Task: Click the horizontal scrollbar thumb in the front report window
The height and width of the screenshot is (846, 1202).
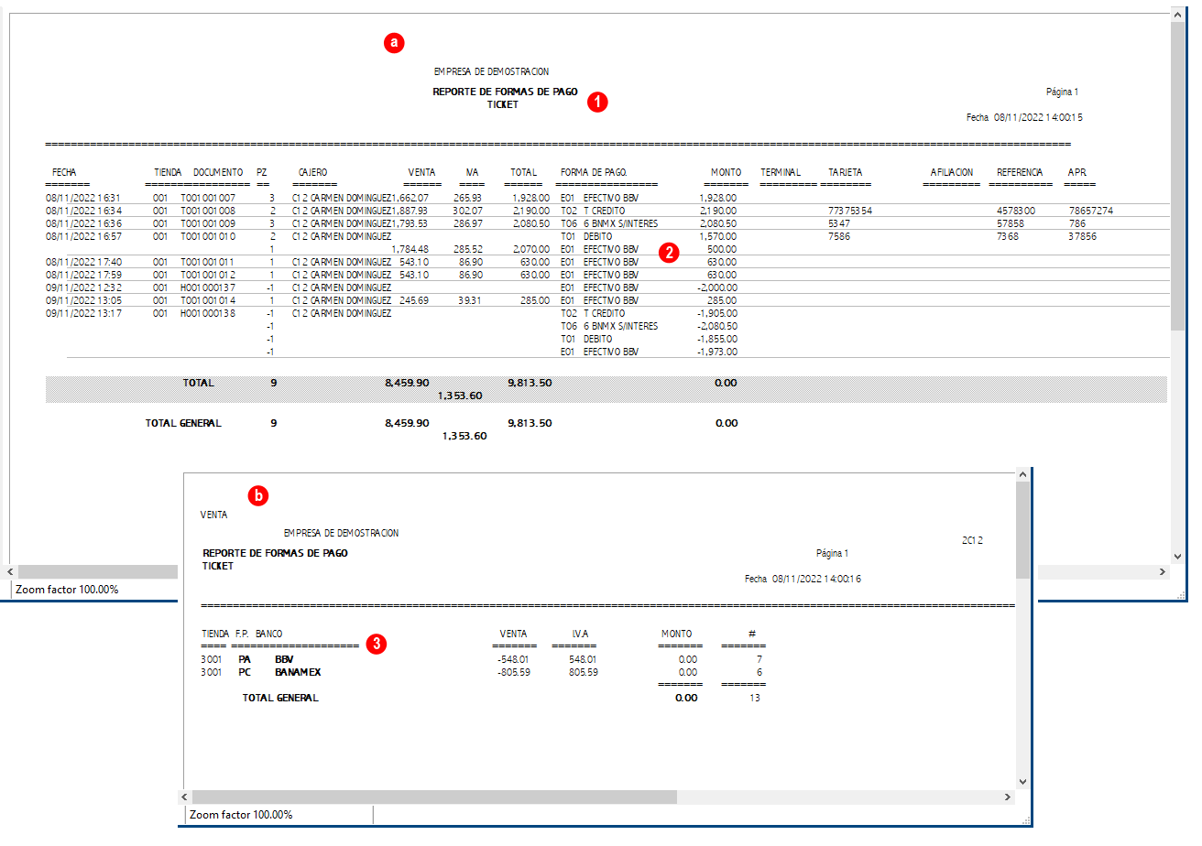Action: [434, 797]
